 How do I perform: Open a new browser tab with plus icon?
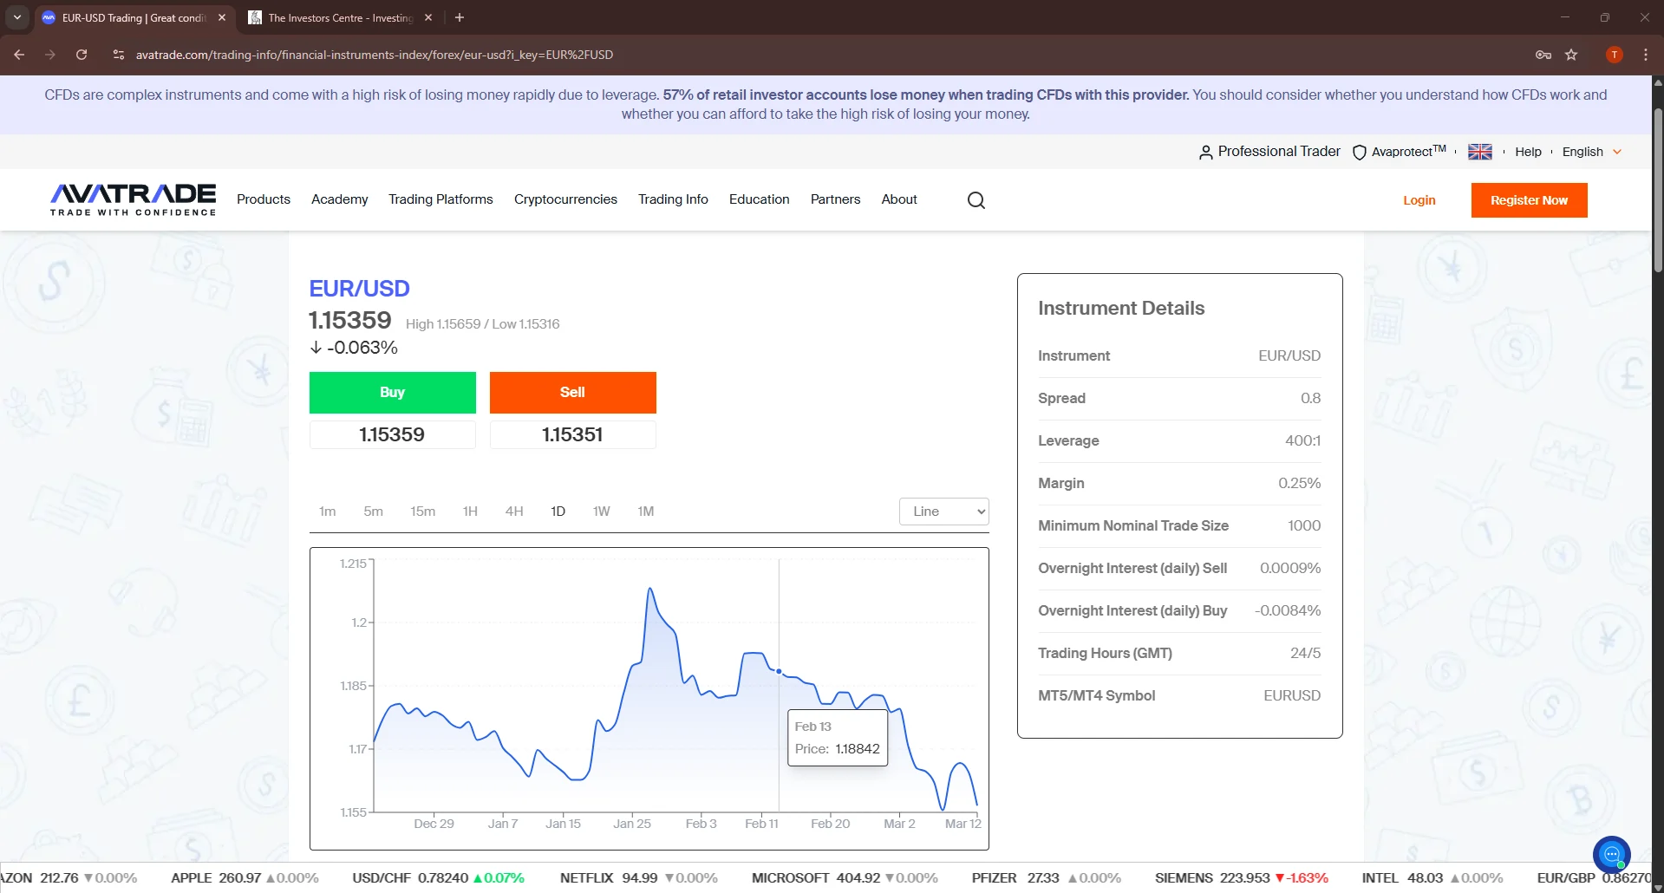tap(460, 17)
